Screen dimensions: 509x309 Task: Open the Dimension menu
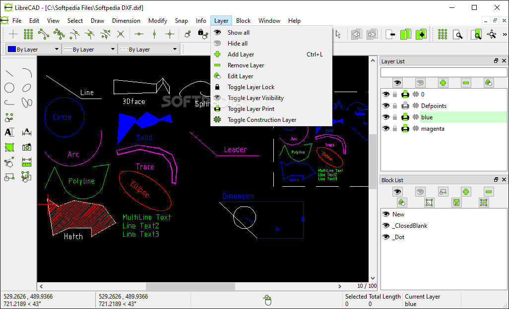(126, 20)
